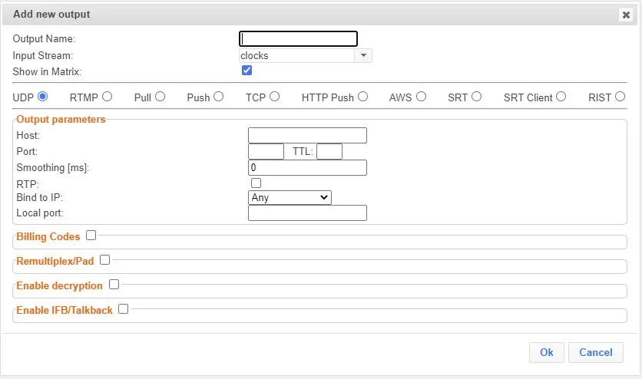642x379 pixels.
Task: Choose the Push output type
Action: coord(219,97)
